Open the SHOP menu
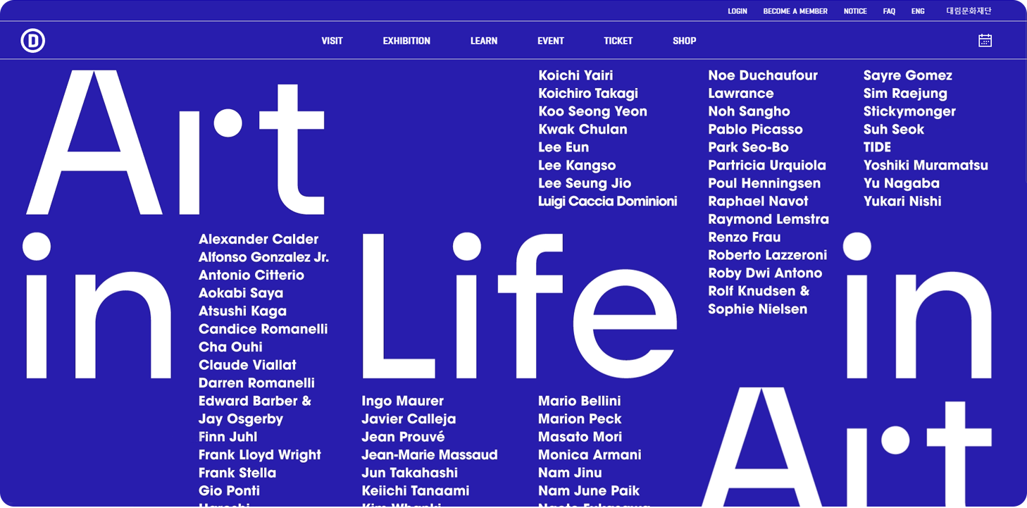 685,41
